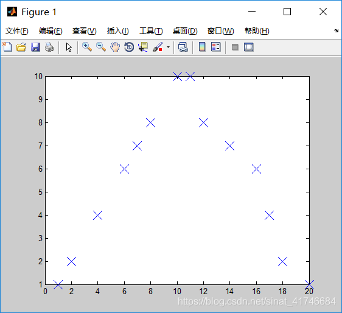The width and height of the screenshot is (342, 313).
Task: Close the Figure 1 window
Action: [x=323, y=12]
